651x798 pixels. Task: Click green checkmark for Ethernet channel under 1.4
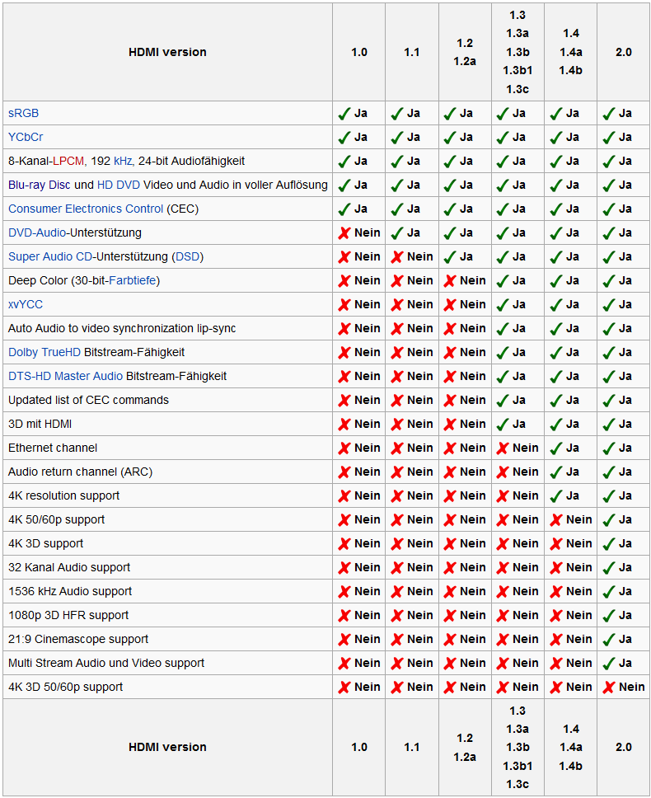[x=555, y=448]
